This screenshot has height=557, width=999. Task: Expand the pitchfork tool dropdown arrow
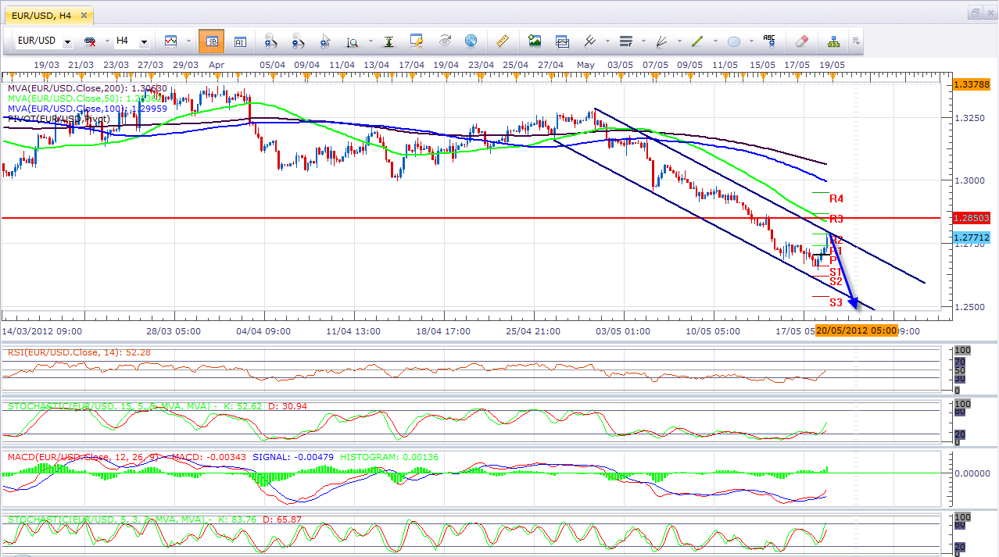click(x=606, y=41)
